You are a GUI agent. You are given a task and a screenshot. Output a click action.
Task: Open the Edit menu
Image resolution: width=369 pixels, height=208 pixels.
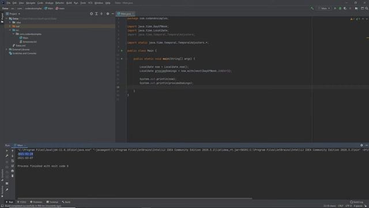14,3
